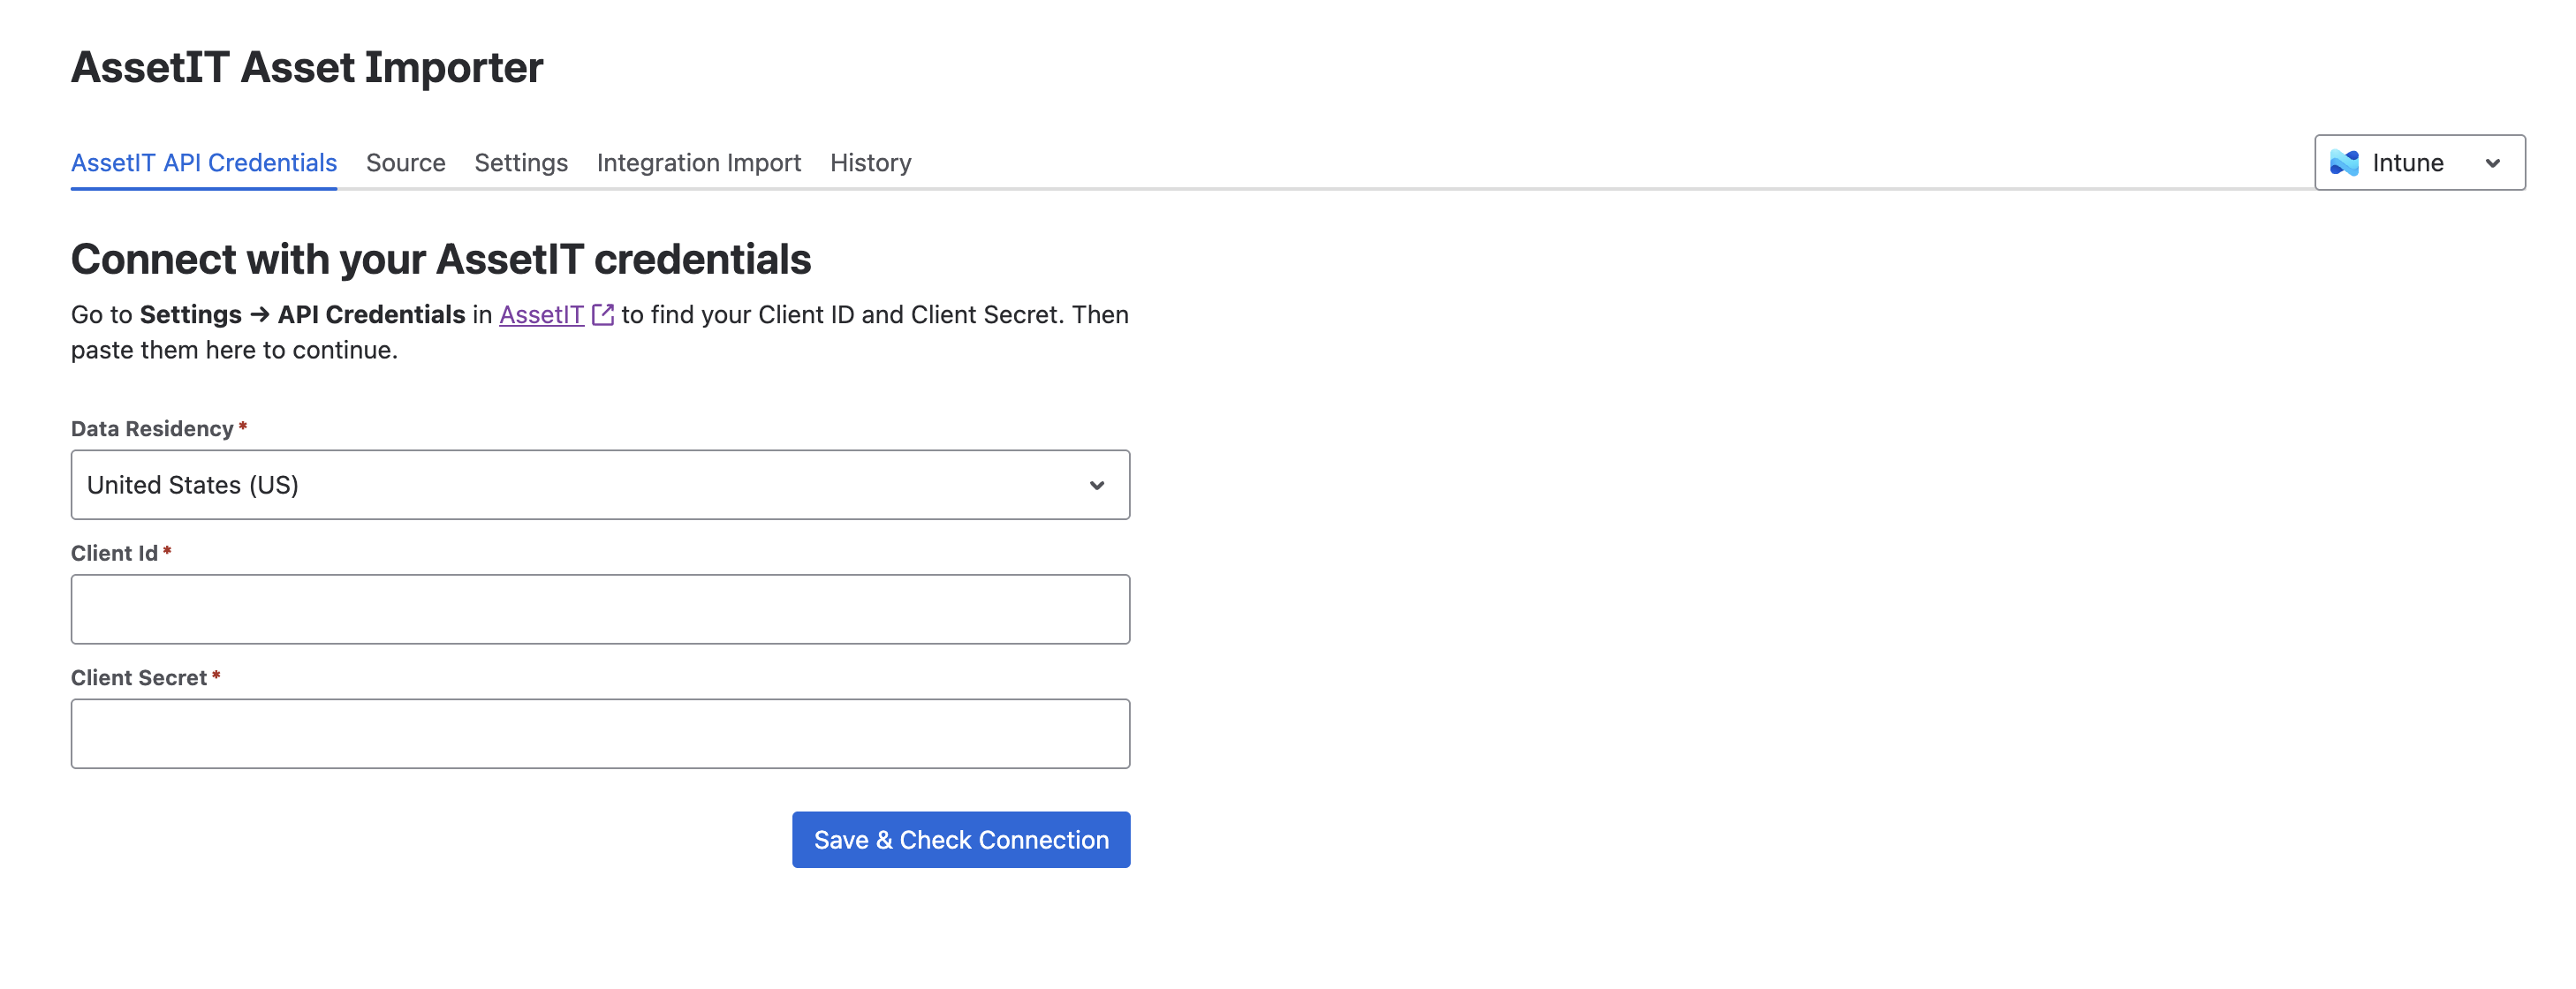Click the AssetIT Asset Importer title
Image resolution: width=2576 pixels, height=989 pixels.
coord(307,67)
